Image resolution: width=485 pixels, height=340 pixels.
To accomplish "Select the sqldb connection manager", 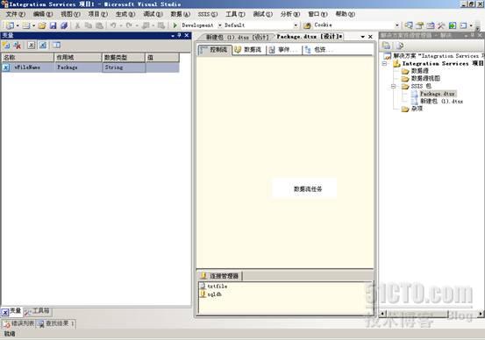I will [x=211, y=294].
